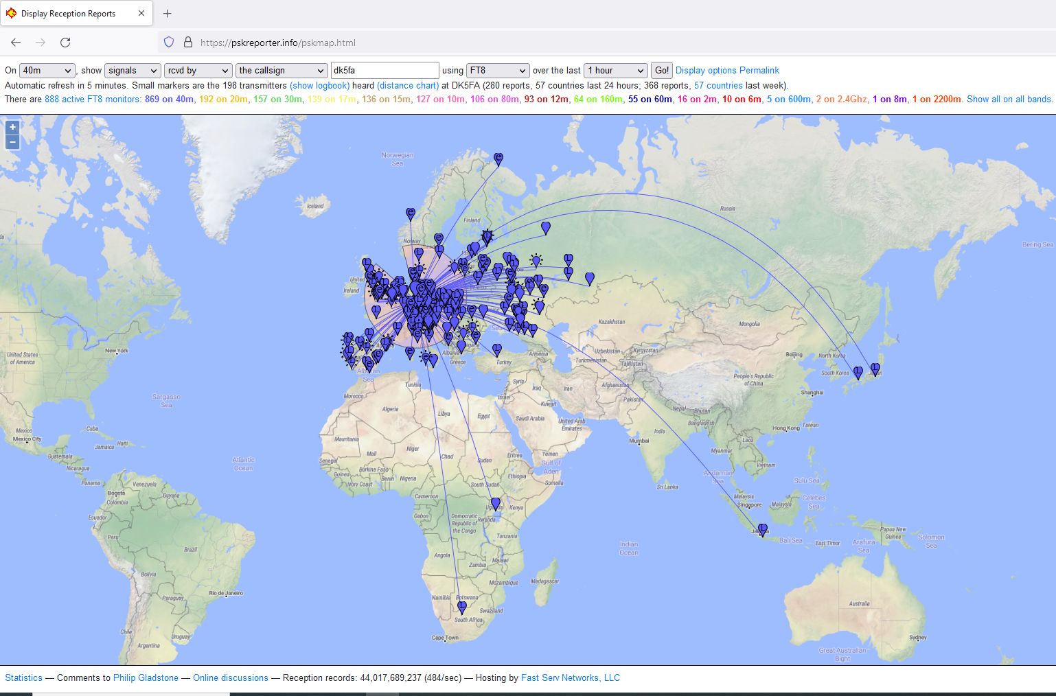1056x696 pixels.
Task: Click the map marker near Java, Indonesia
Action: pyautogui.click(x=762, y=529)
